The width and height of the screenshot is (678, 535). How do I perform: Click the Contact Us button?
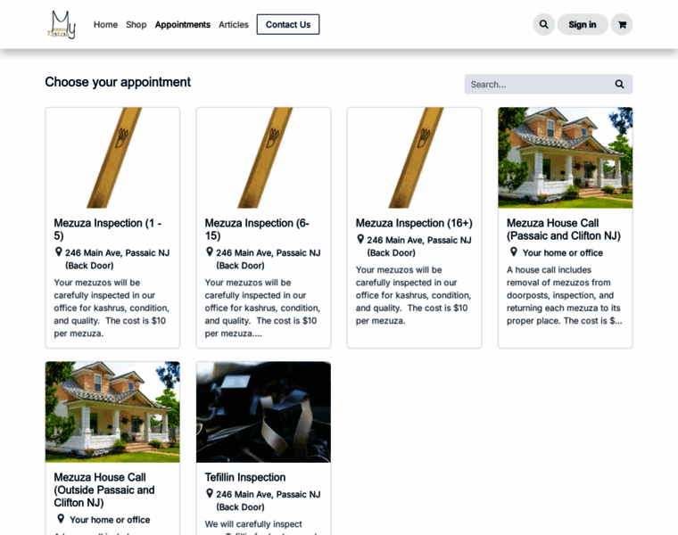click(288, 25)
